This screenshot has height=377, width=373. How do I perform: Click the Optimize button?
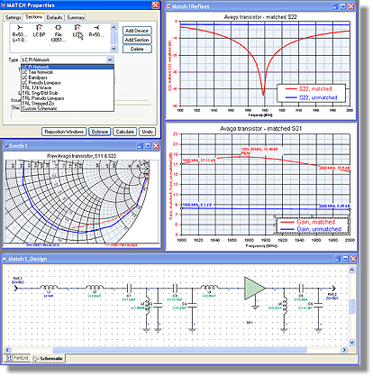click(100, 132)
